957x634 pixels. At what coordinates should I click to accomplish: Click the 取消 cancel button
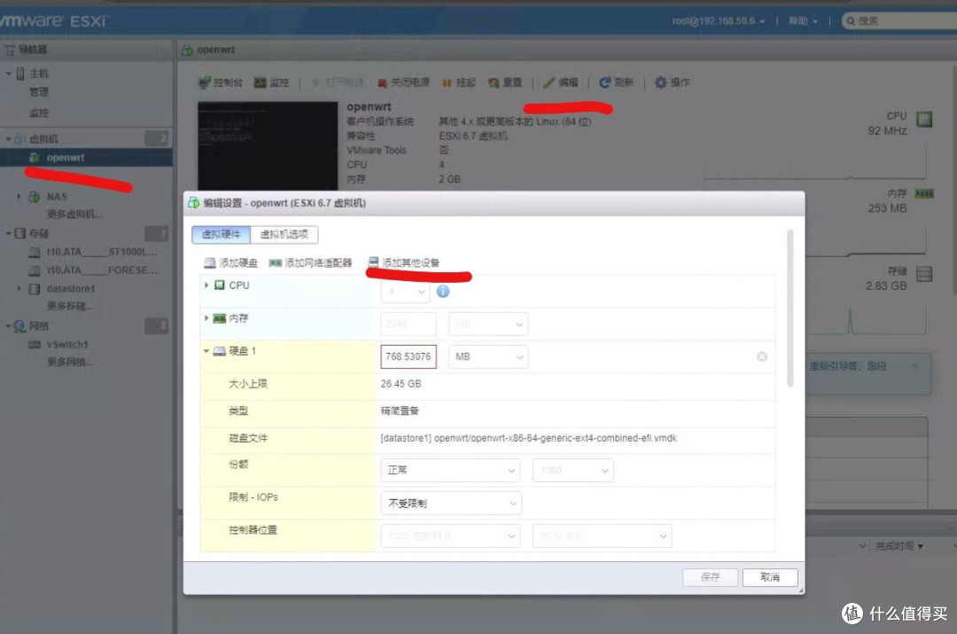click(x=770, y=577)
